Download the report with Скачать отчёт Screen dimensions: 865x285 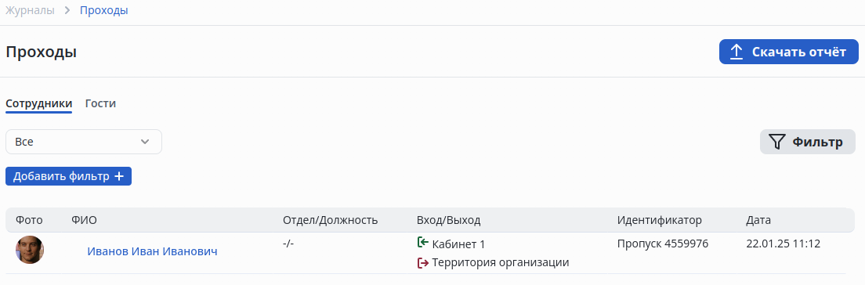coord(789,52)
